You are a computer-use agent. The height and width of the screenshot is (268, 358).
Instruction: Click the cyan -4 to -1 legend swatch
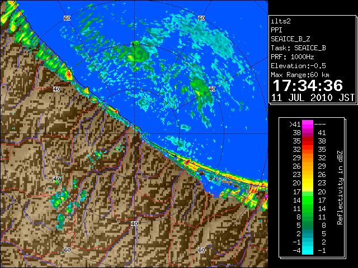[308, 250]
